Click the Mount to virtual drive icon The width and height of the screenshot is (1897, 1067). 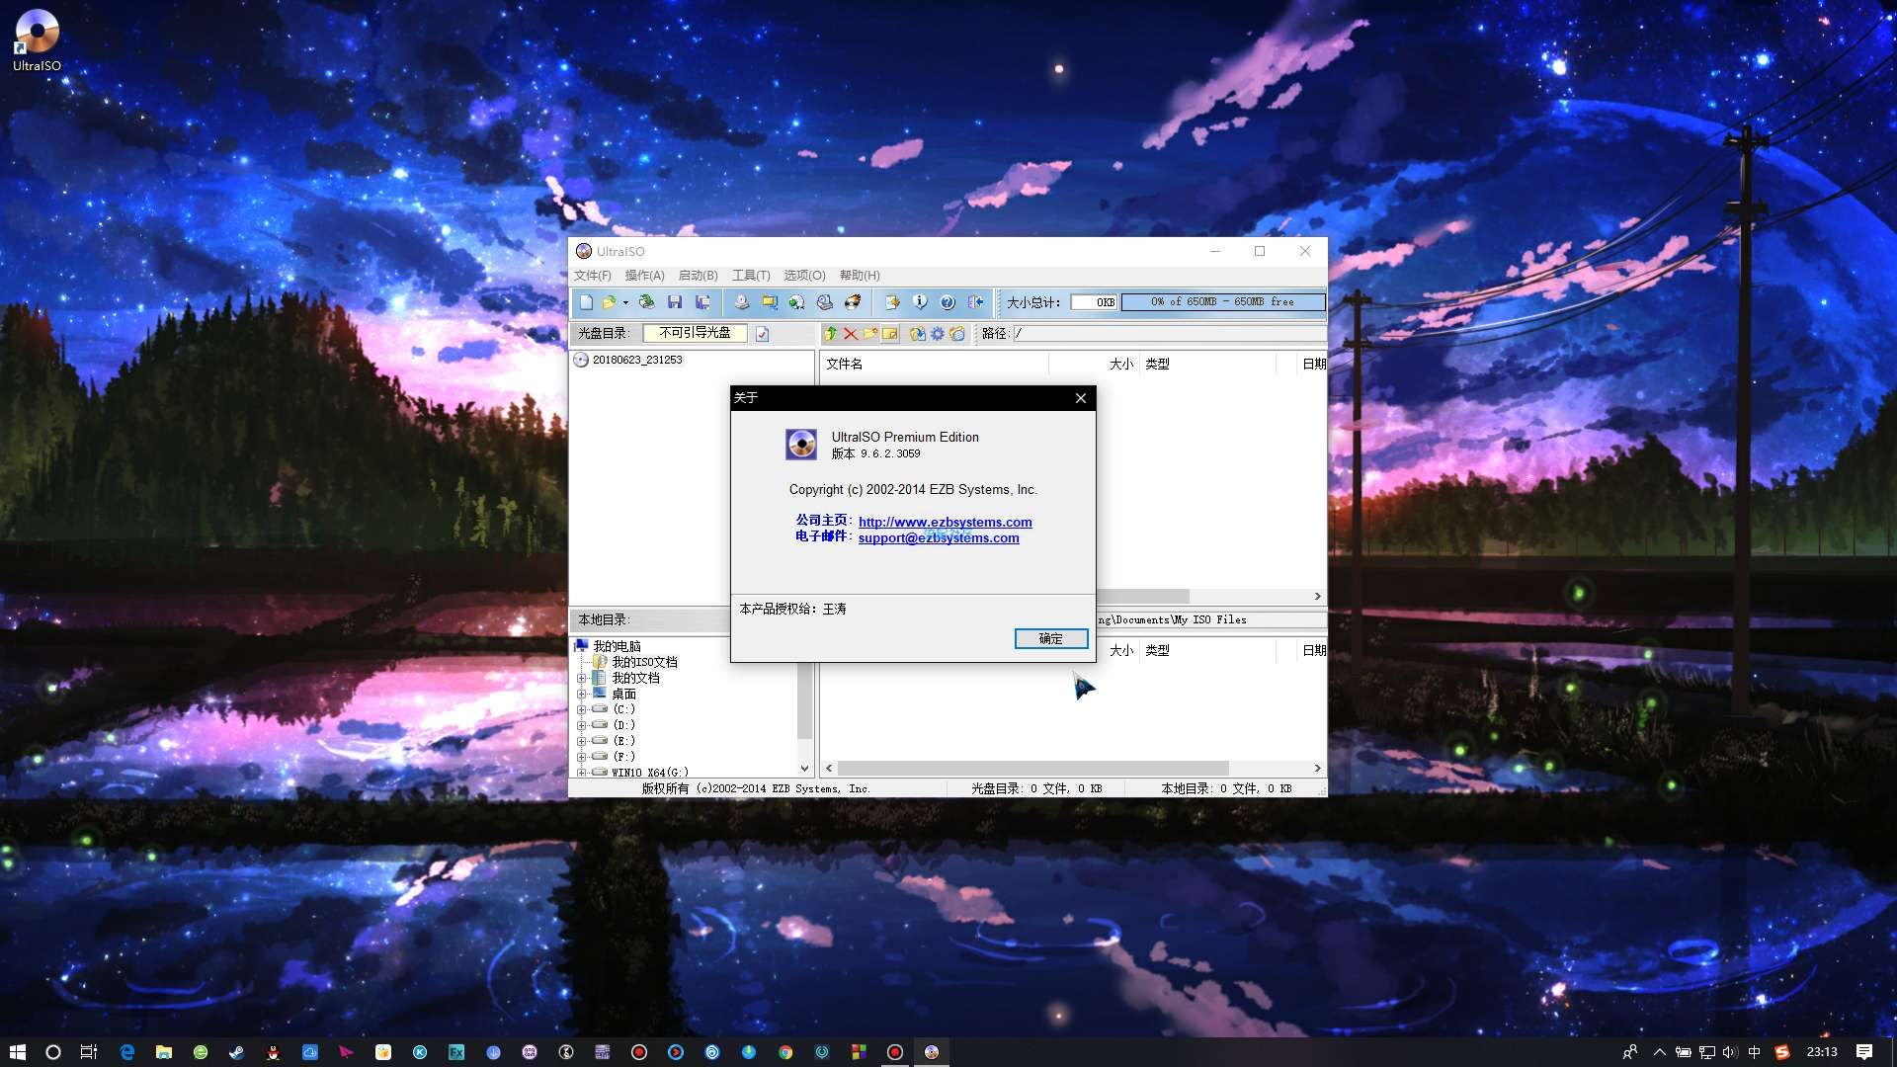(x=824, y=302)
